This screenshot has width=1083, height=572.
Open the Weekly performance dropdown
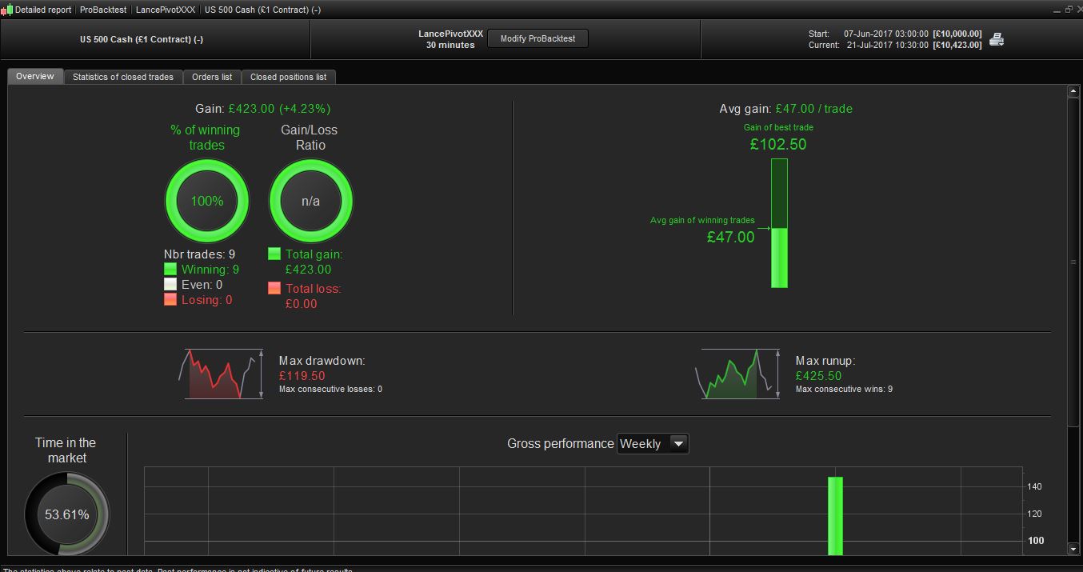tap(653, 443)
